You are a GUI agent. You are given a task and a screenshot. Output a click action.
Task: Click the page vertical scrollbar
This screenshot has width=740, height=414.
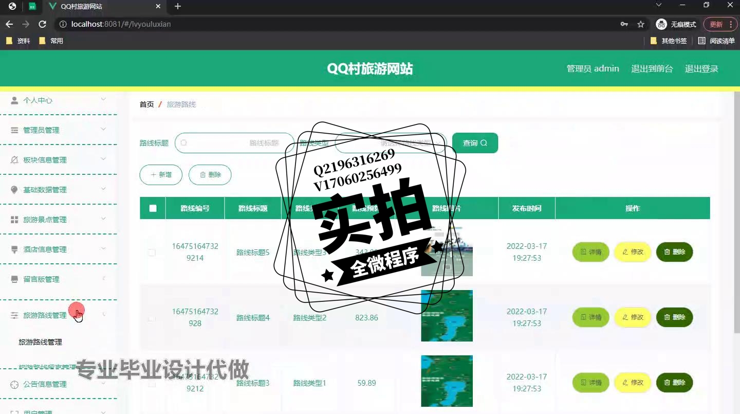[737, 212]
